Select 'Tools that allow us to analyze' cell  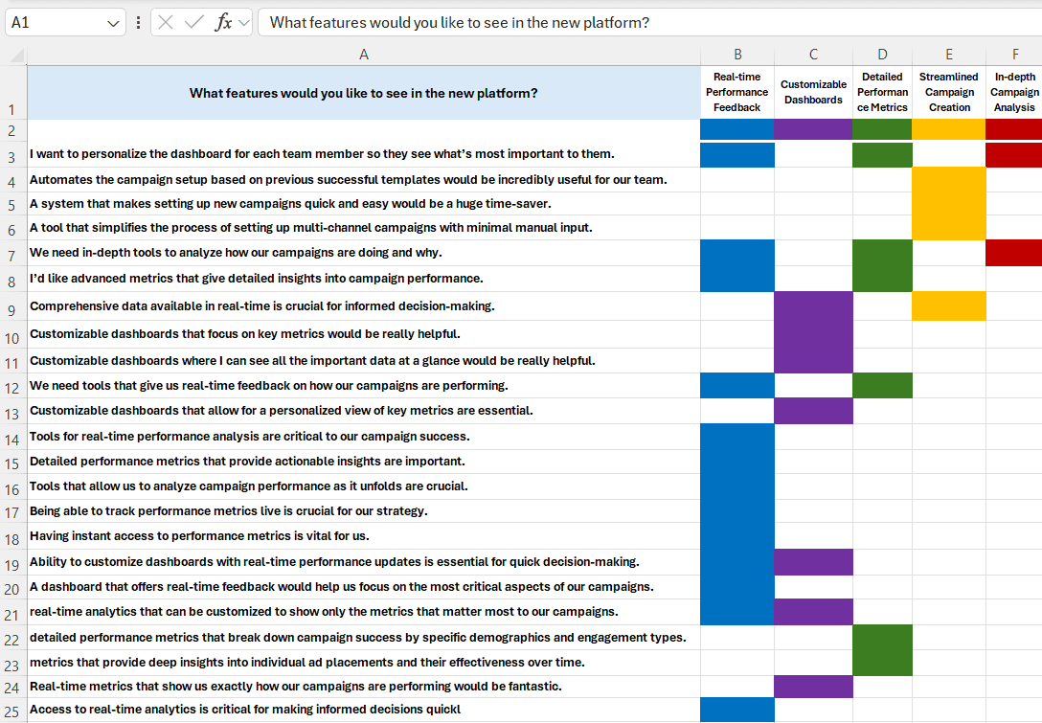pos(364,486)
